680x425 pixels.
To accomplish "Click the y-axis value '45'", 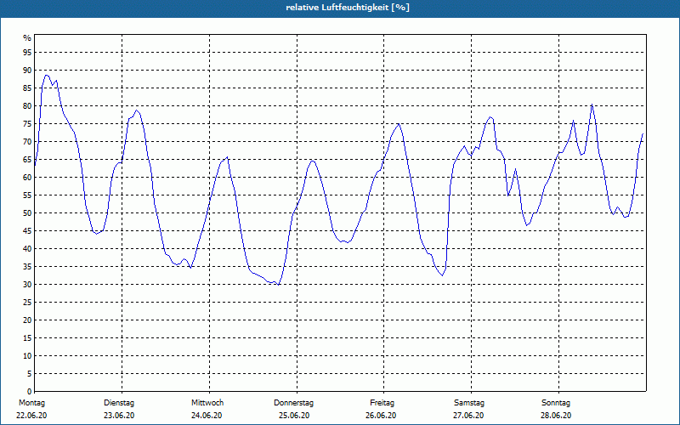I will [27, 231].
